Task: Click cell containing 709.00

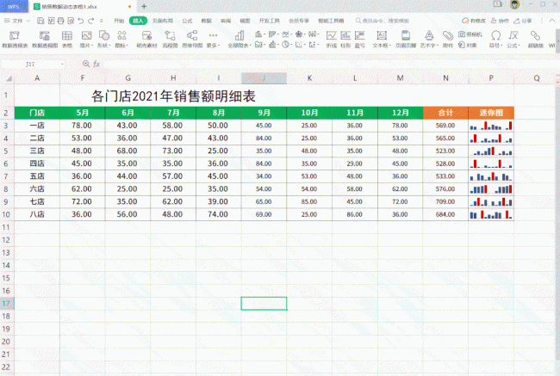Action: click(x=445, y=201)
